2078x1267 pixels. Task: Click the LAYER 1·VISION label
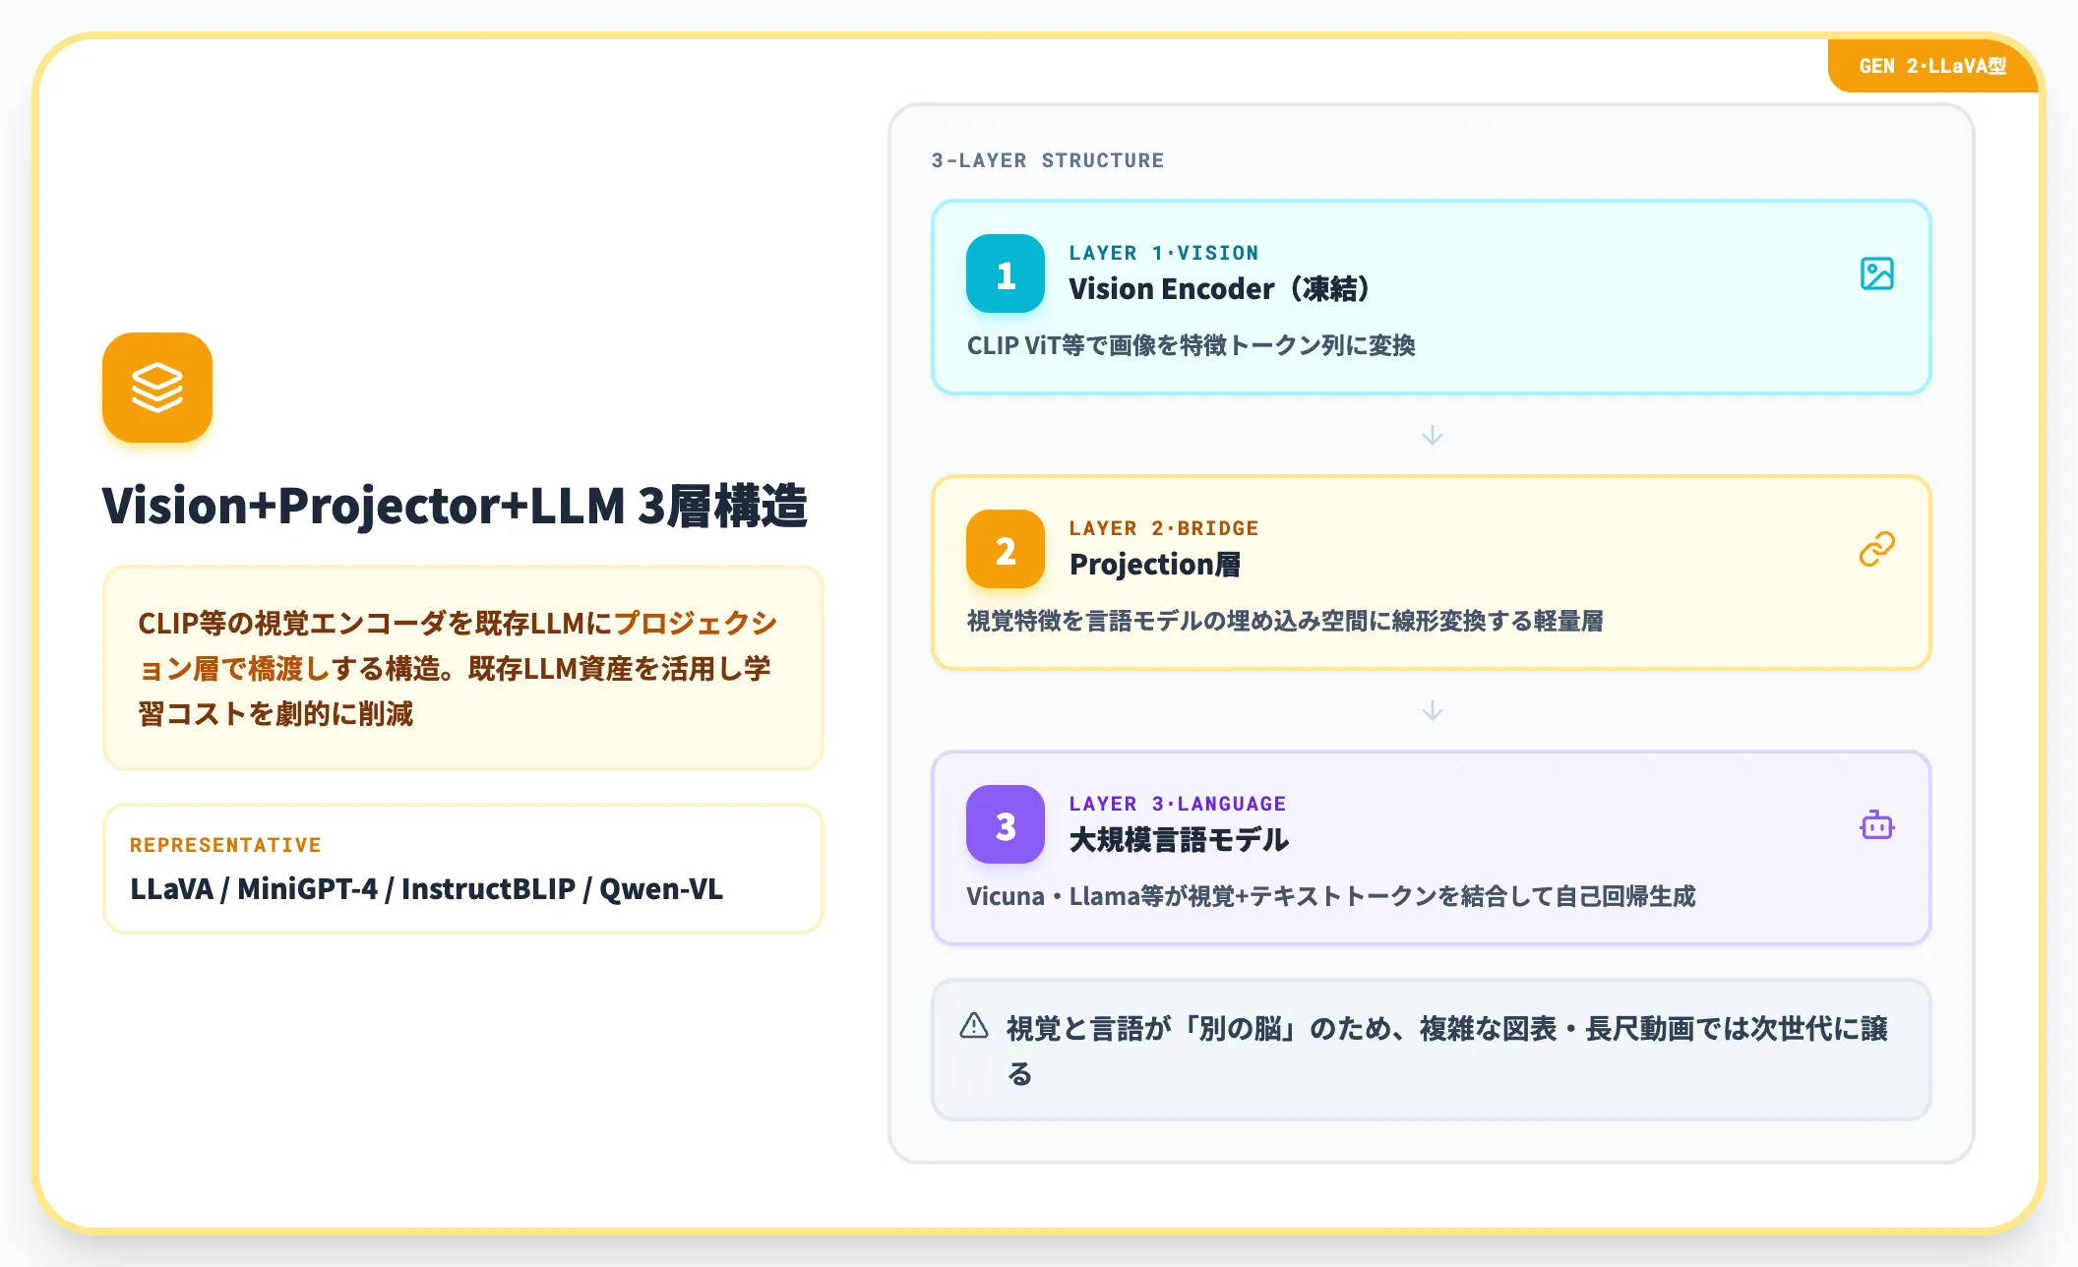tap(1164, 253)
